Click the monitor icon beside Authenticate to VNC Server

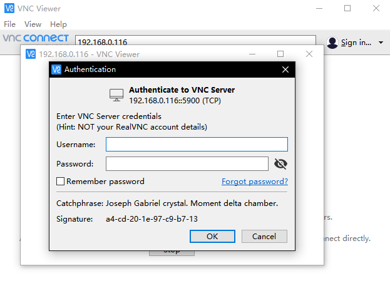[116, 95]
